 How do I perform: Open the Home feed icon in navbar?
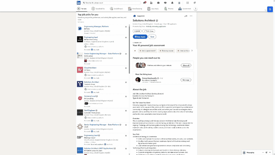click(145, 3)
